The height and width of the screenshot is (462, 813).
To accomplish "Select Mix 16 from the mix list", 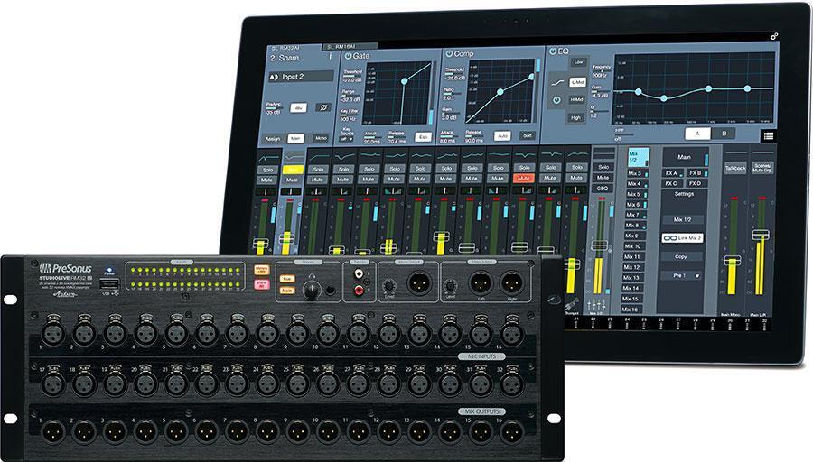I will coord(631,310).
